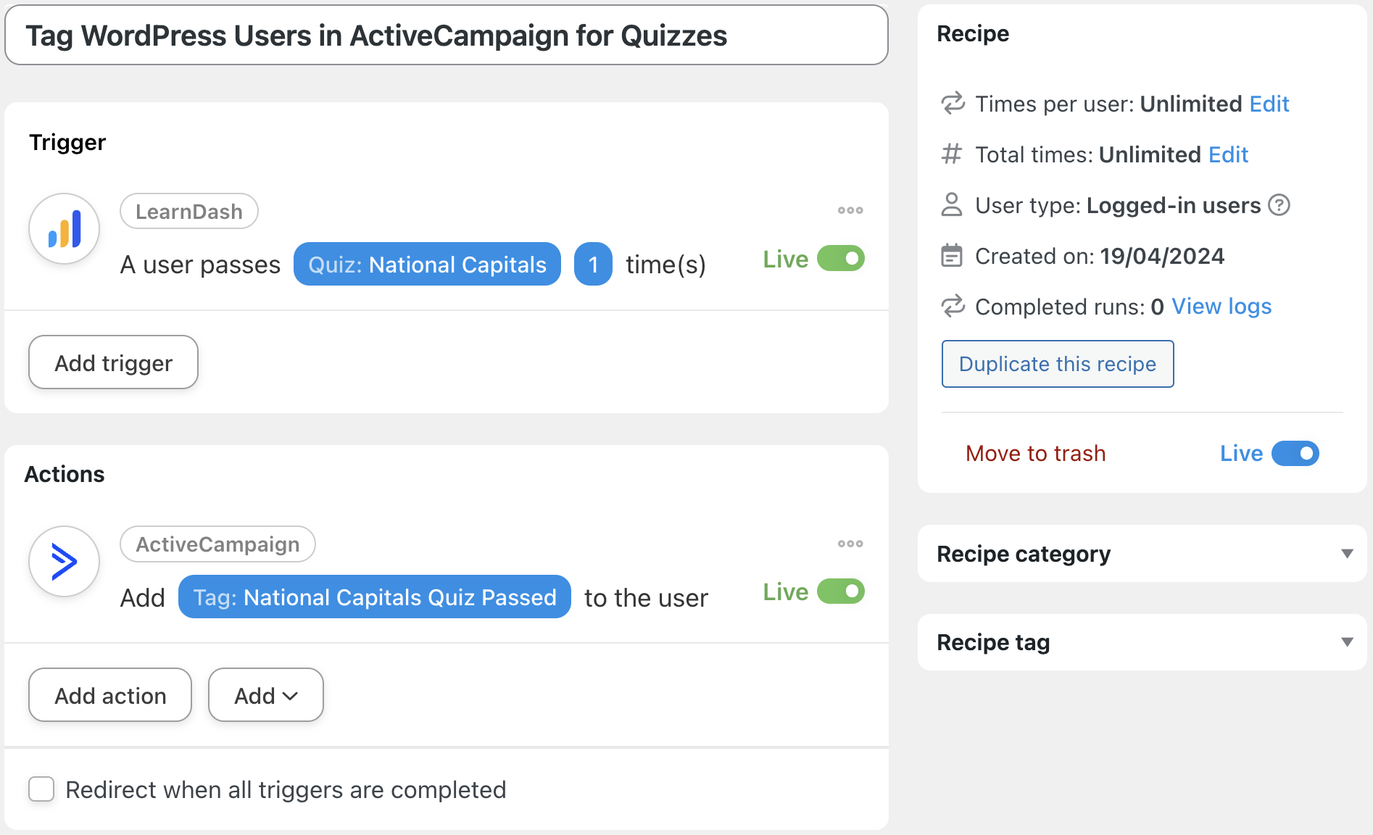The width and height of the screenshot is (1373, 835).
Task: Click the recipe title input field
Action: click(446, 36)
